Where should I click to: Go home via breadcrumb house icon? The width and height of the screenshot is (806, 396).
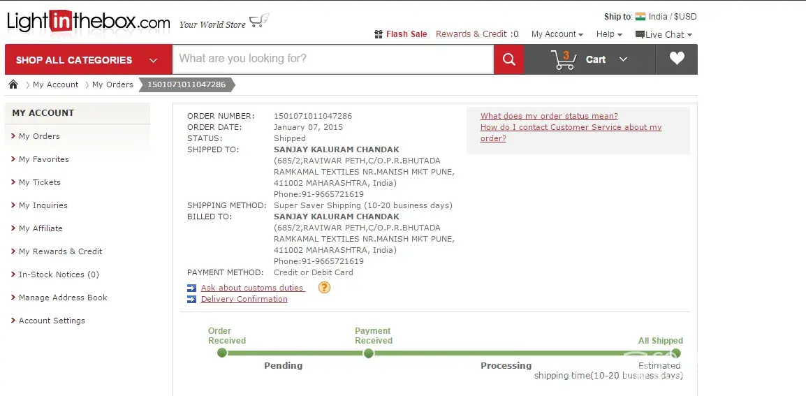[x=13, y=85]
